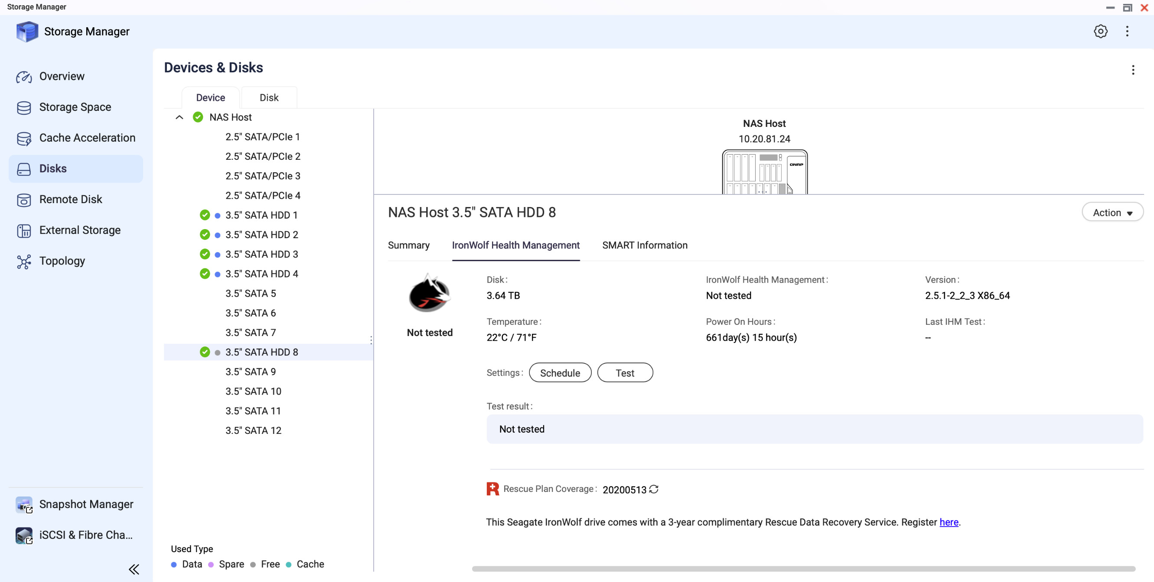Click the IronWolf wolf logo

click(429, 293)
